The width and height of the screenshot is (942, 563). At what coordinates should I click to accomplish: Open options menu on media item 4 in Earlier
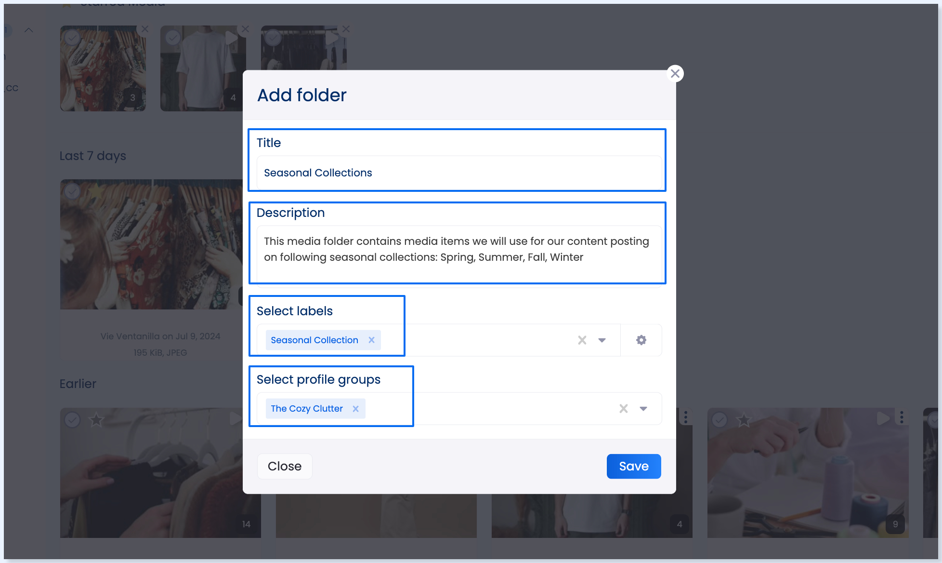[686, 417]
